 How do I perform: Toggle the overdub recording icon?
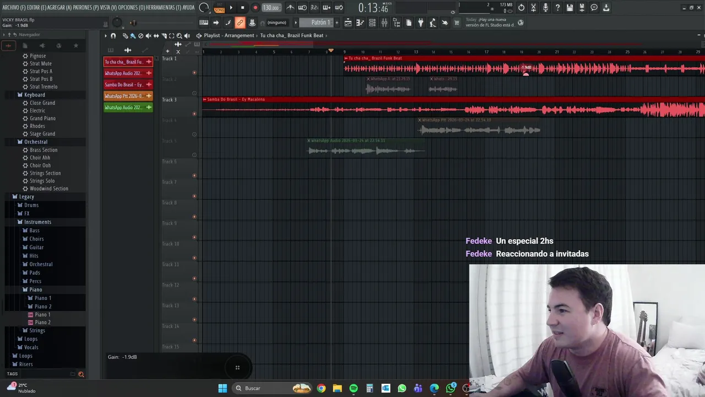point(327,8)
